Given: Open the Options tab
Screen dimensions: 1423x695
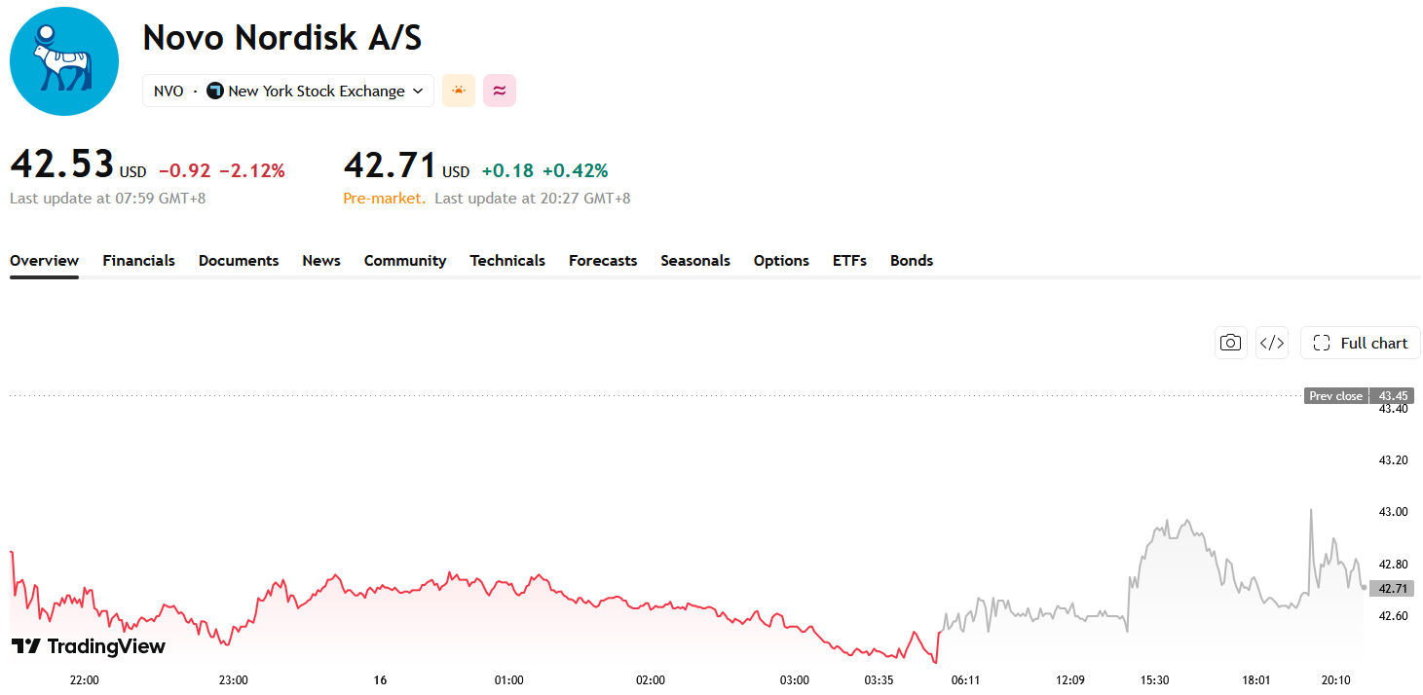Looking at the screenshot, I should (781, 260).
